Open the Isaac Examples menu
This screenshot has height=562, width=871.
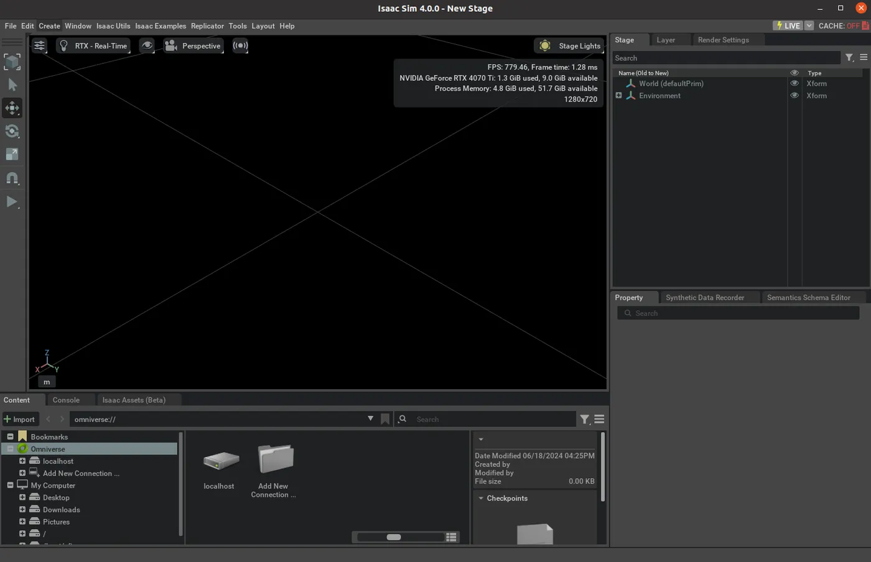(x=161, y=25)
